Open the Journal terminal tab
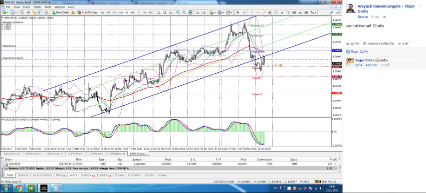The width and height of the screenshot is (426, 193). click(x=162, y=175)
